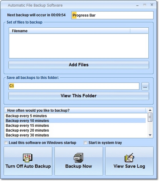Click the Filename column header
The height and width of the screenshot is (181, 159).
pyautogui.click(x=70, y=31)
